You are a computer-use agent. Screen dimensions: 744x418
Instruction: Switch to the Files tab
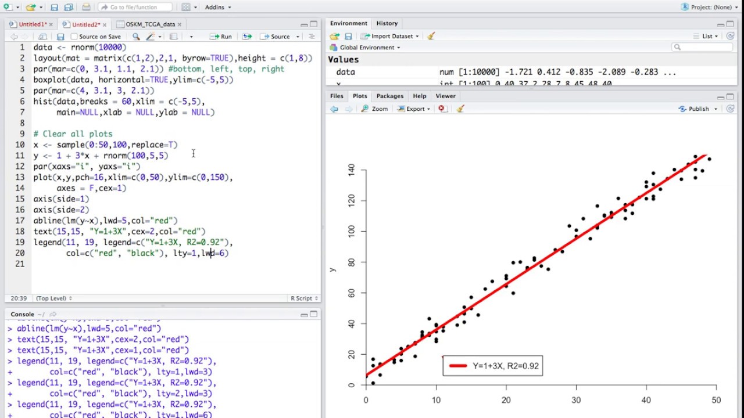point(337,96)
